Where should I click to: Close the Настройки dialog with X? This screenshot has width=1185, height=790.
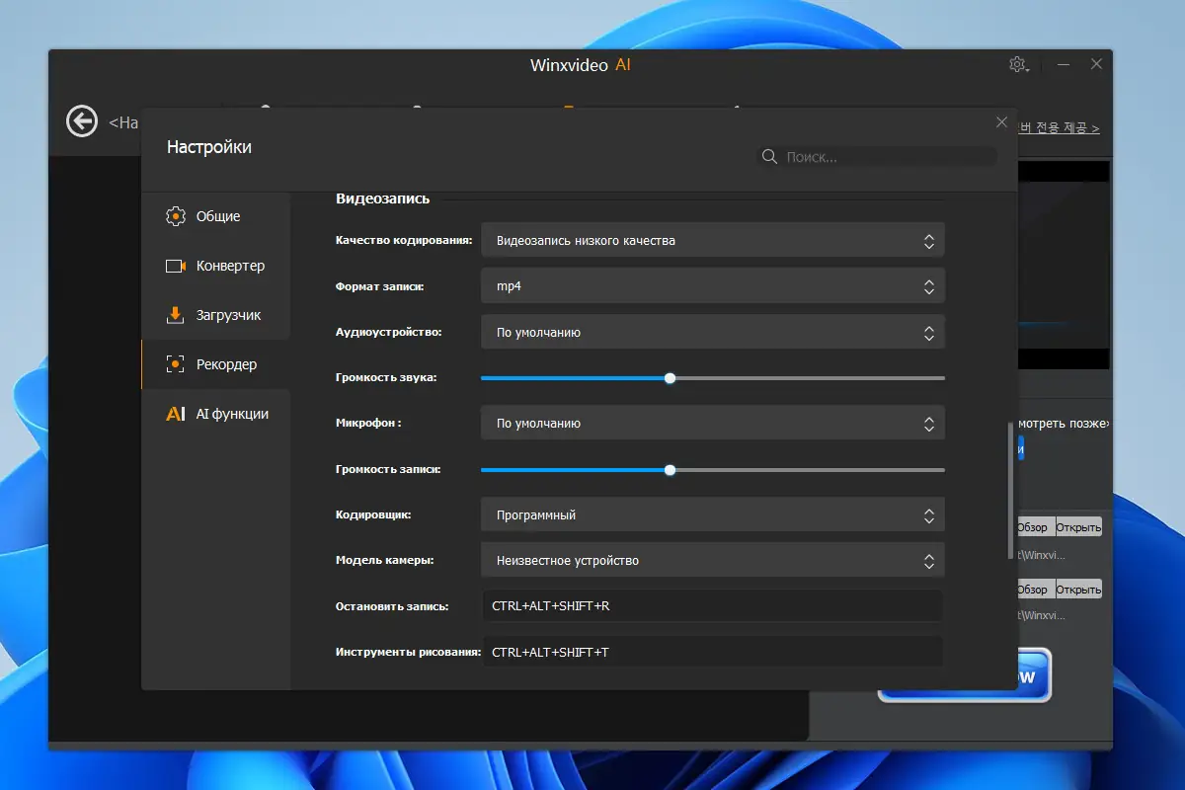click(1001, 122)
